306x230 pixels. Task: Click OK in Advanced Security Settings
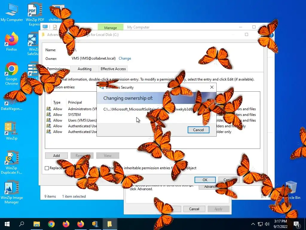(205, 180)
